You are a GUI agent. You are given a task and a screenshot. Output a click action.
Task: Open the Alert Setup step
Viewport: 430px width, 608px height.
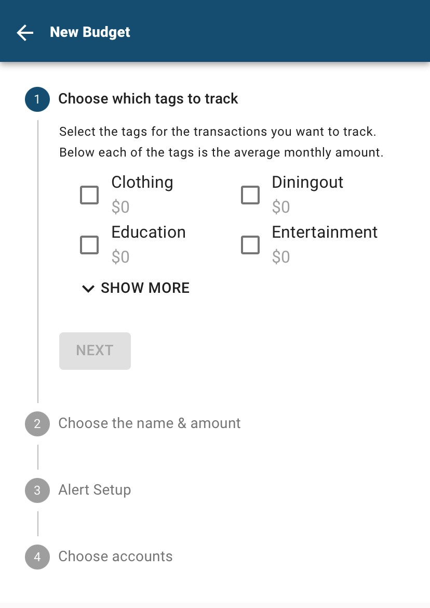coord(95,490)
